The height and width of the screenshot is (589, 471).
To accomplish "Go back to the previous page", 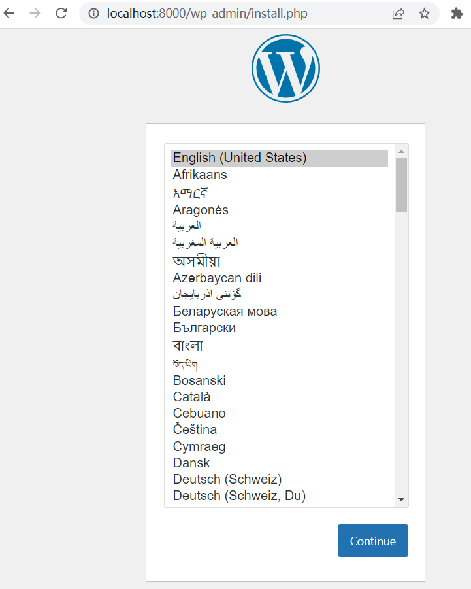I will [x=9, y=13].
